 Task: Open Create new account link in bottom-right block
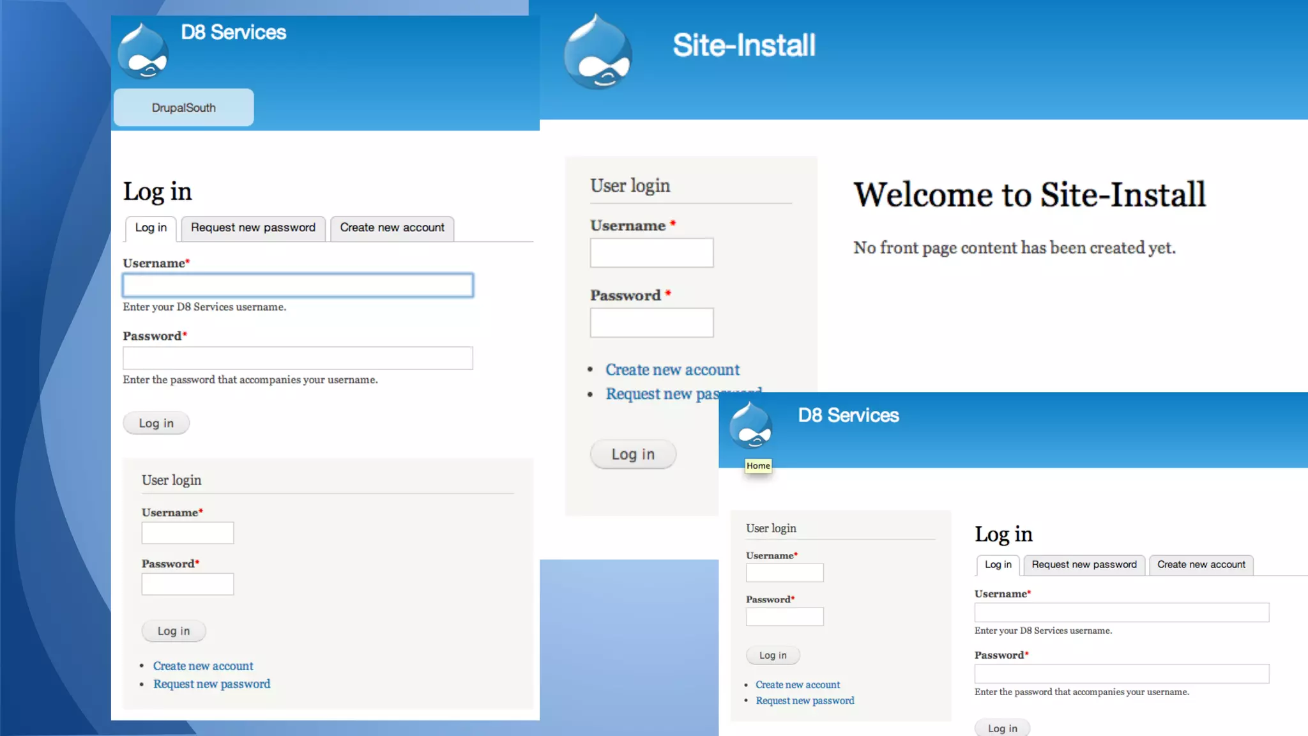point(798,685)
